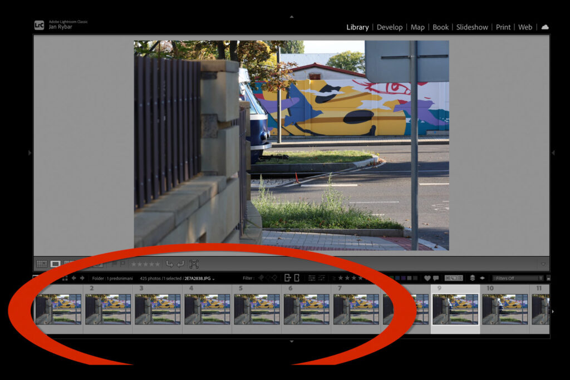
Task: Open the cloud sync status icon
Action: pyautogui.click(x=545, y=27)
